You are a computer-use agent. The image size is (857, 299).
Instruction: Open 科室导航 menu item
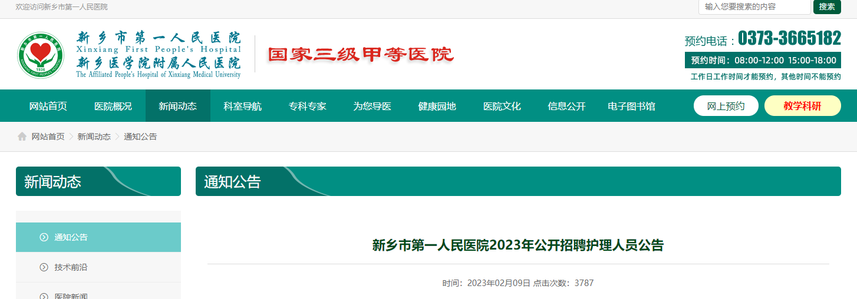243,106
